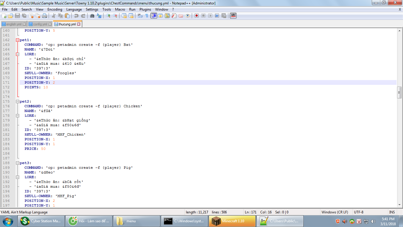Click the Save recorded macro icon

pyautogui.click(x=224, y=16)
